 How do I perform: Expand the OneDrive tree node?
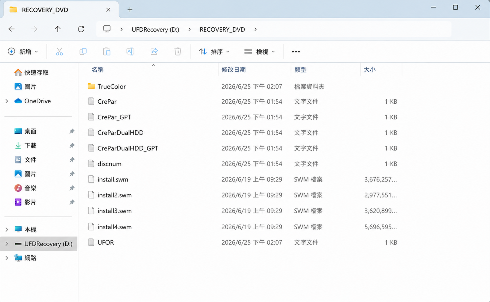click(x=7, y=101)
